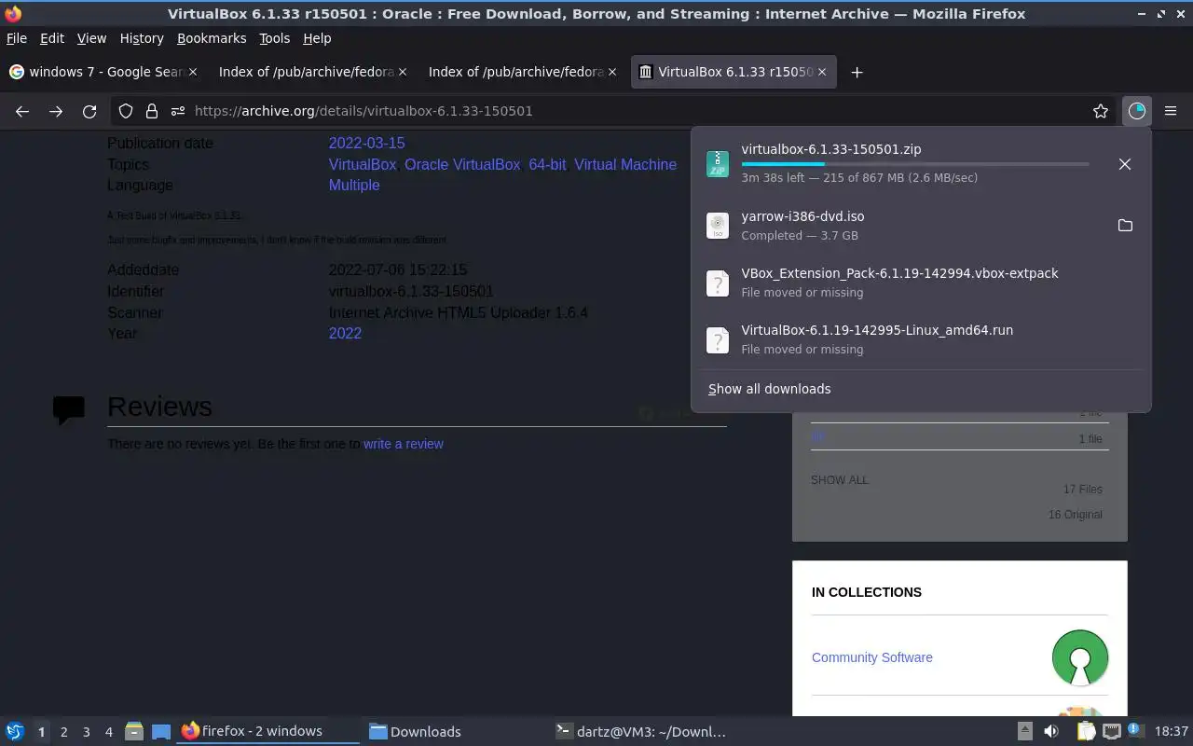
Task: Open the Bookmarks menu
Action: coord(212,38)
